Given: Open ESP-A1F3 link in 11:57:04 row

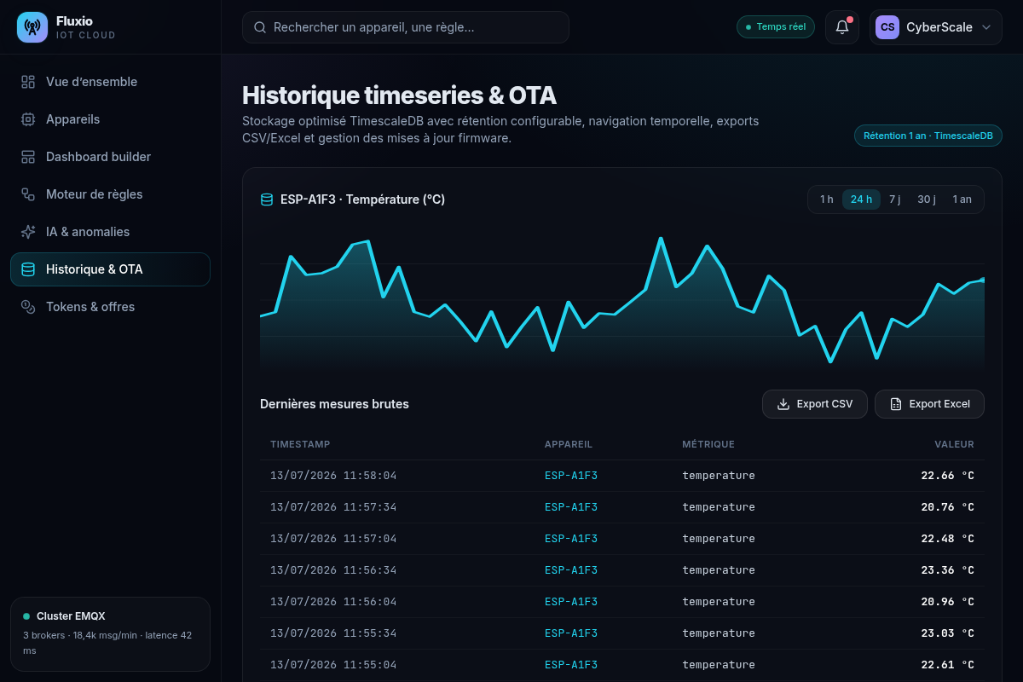Looking at the screenshot, I should coord(571,539).
